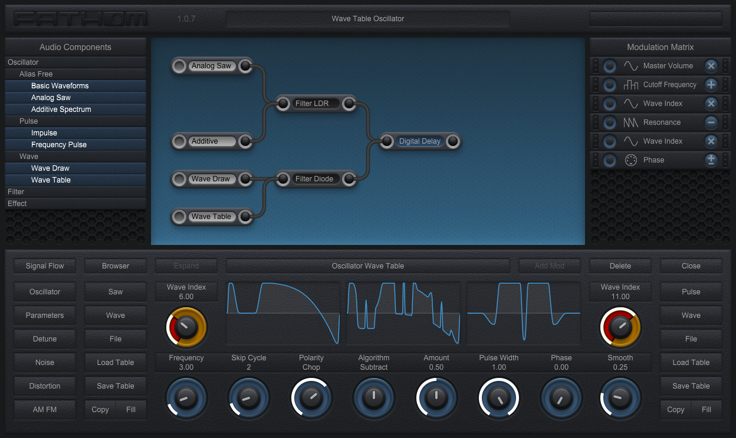The height and width of the screenshot is (438, 736).
Task: Expand the Filter category
Action: click(x=75, y=192)
